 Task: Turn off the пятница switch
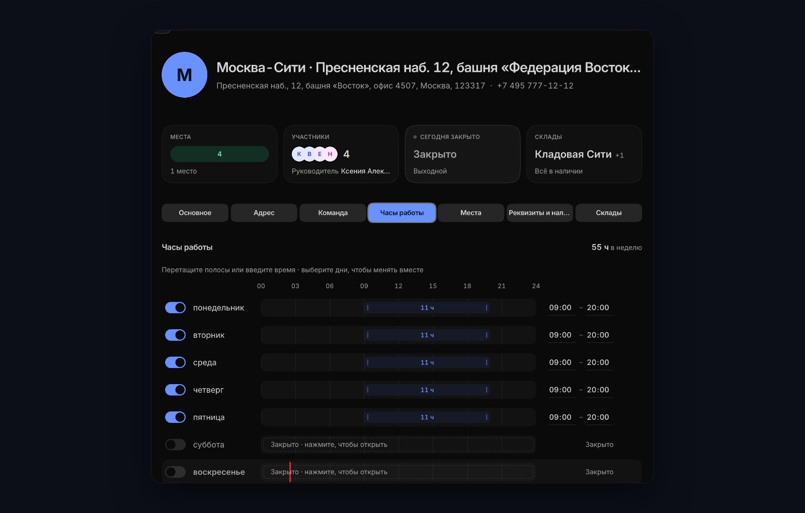(x=176, y=417)
